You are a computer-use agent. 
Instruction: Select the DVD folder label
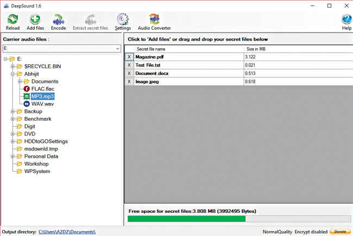[30, 134]
